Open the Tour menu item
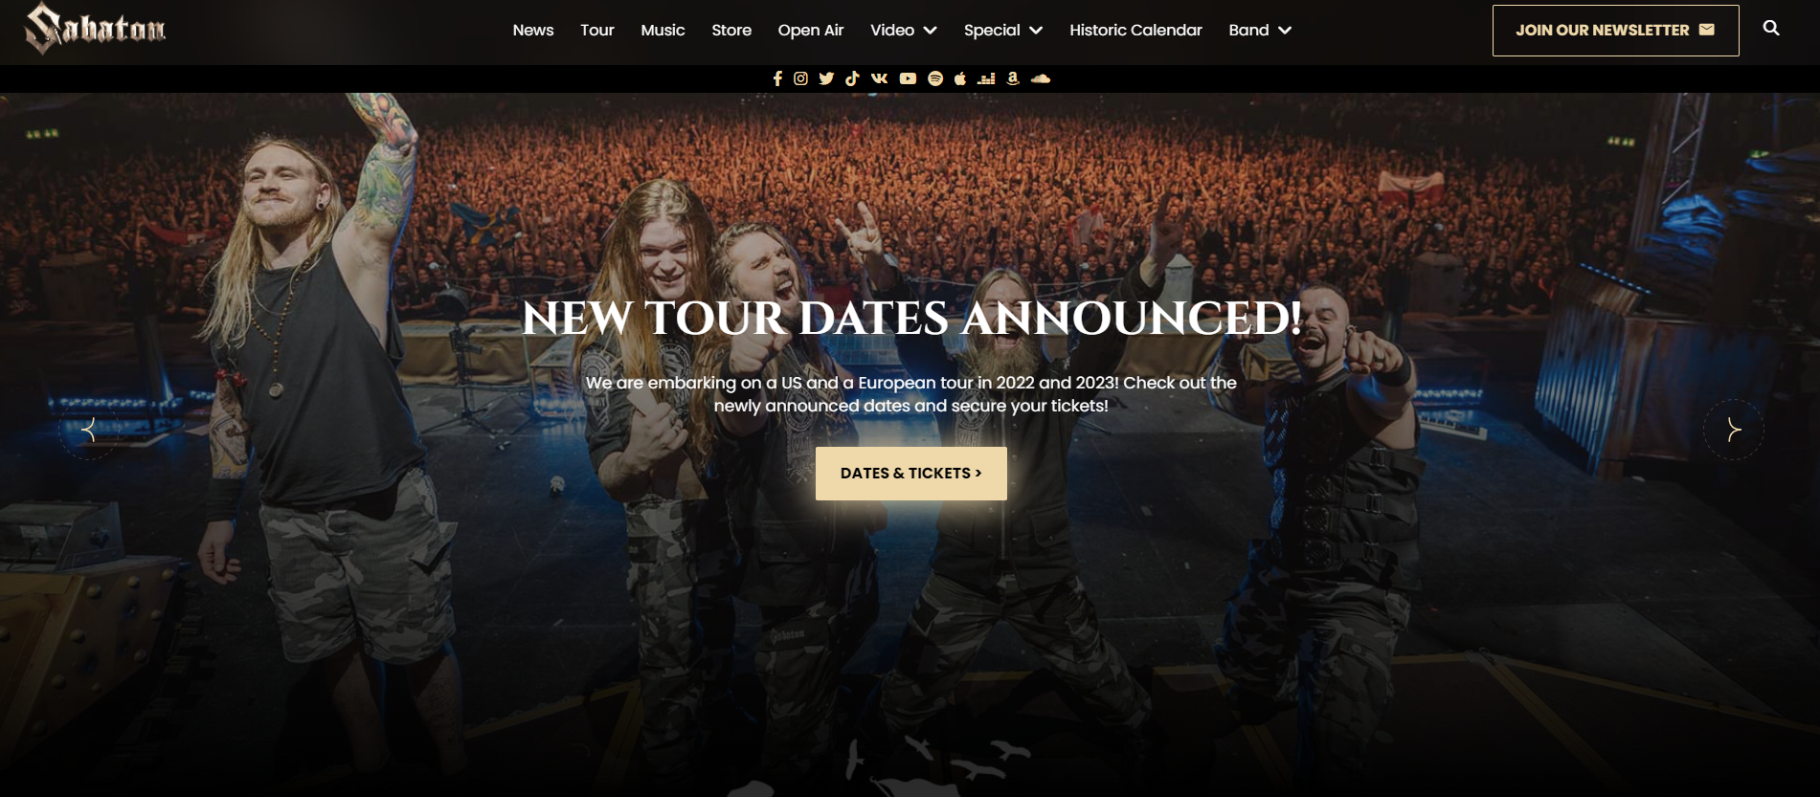Screen dimensions: 1820x797 (596, 30)
